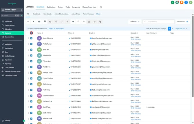
Task: Open Conversations in the sidebar
Action: (10, 25)
